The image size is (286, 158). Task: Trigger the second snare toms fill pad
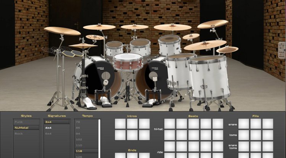[256, 147]
